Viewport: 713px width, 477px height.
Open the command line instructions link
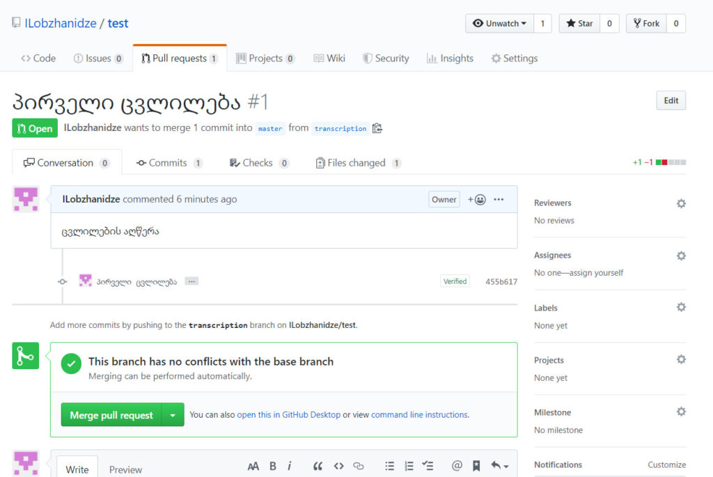419,415
